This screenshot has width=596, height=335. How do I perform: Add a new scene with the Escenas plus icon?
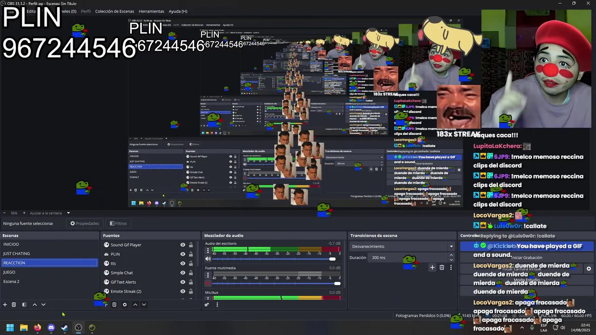click(x=5, y=305)
